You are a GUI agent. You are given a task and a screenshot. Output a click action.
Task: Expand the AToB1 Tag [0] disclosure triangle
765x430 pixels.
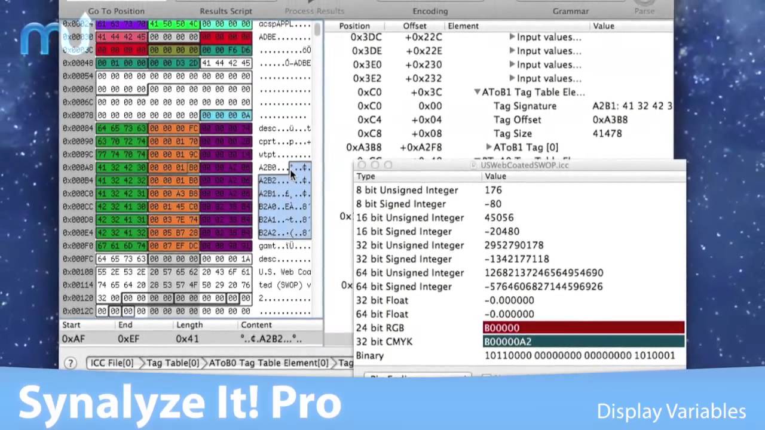click(x=489, y=147)
